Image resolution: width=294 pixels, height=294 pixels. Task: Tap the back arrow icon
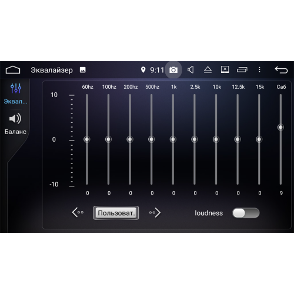coord(281,70)
